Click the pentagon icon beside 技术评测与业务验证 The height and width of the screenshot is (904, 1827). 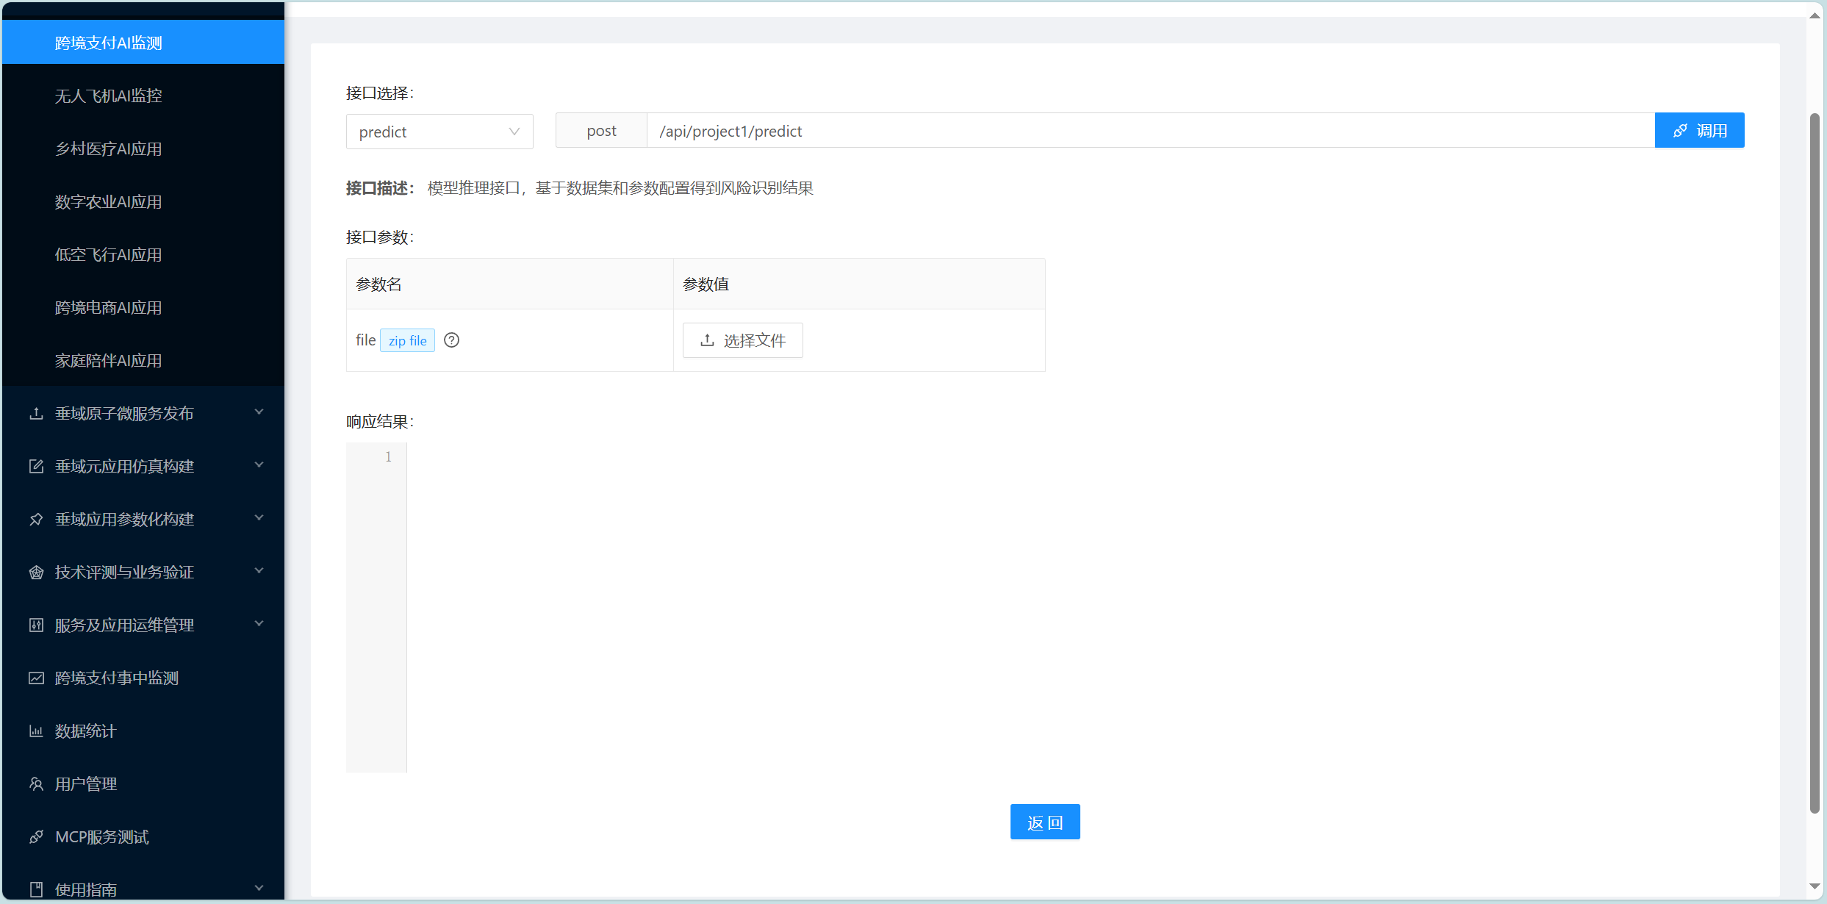tap(36, 573)
